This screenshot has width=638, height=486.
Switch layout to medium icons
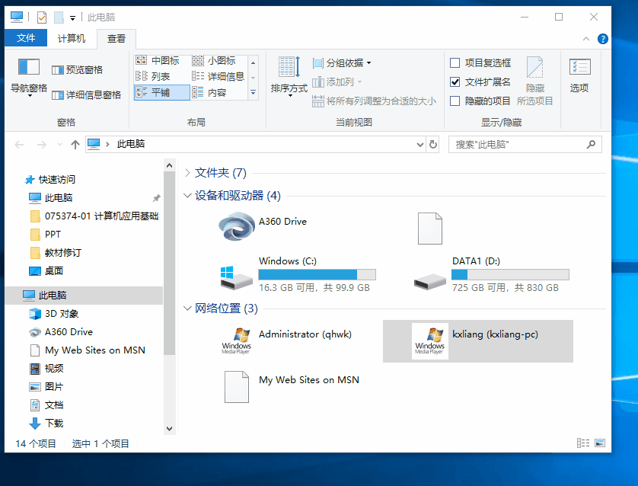pos(158,61)
